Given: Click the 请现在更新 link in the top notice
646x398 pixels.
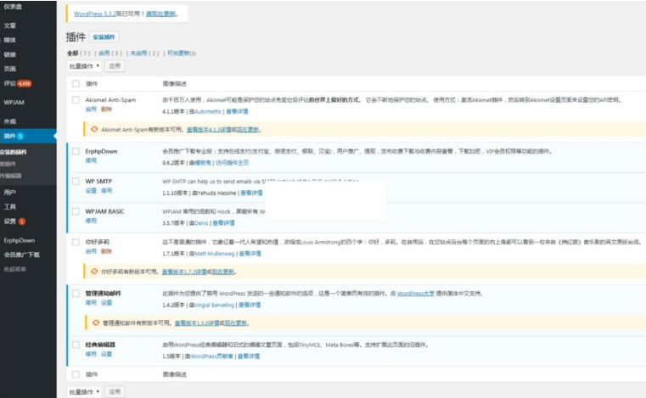Looking at the screenshot, I should click(160, 14).
